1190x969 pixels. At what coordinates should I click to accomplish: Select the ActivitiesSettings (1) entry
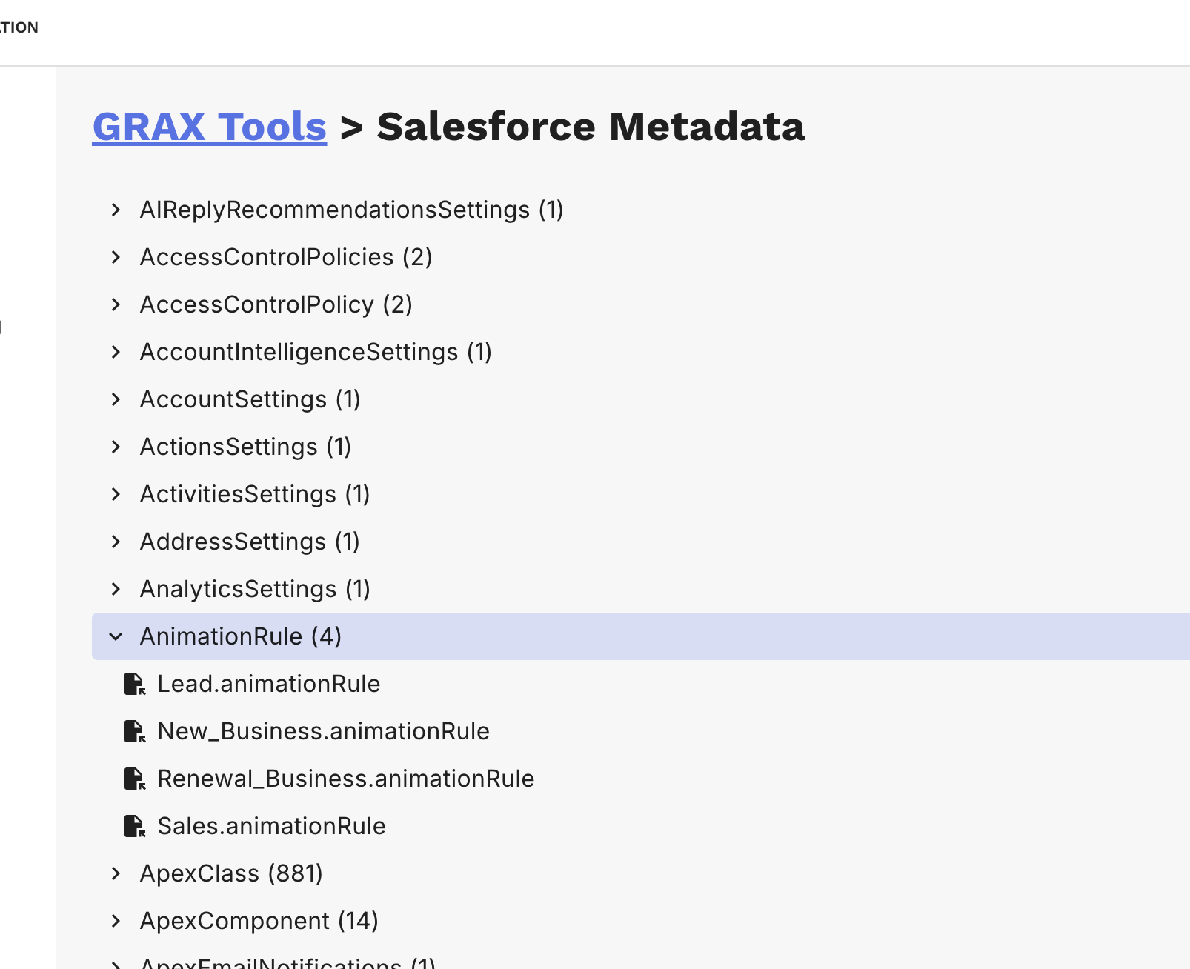[x=255, y=494]
